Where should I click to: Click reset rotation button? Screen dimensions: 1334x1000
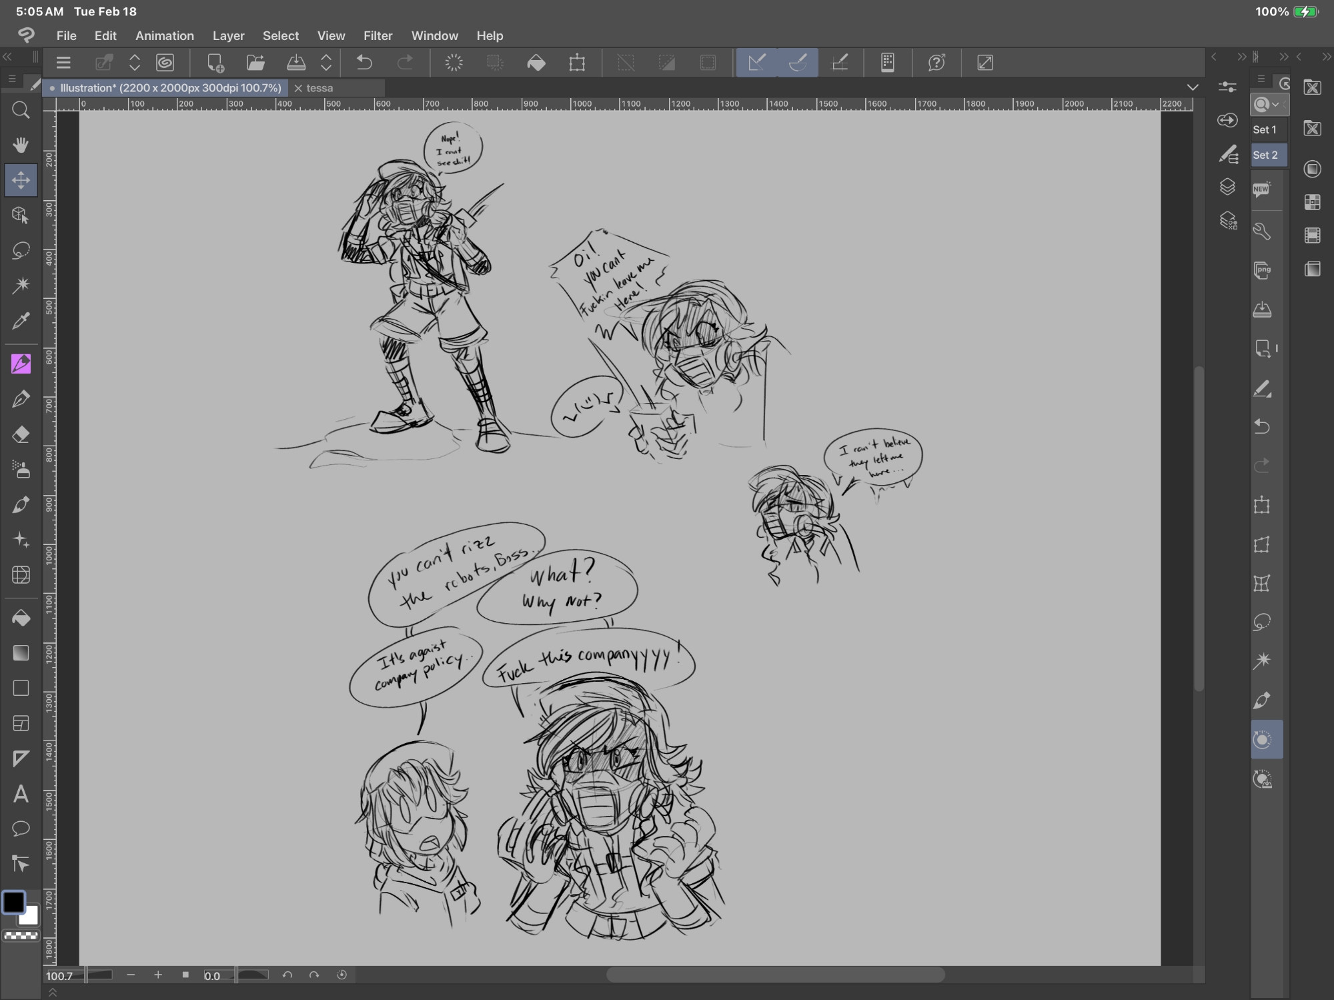click(x=342, y=975)
